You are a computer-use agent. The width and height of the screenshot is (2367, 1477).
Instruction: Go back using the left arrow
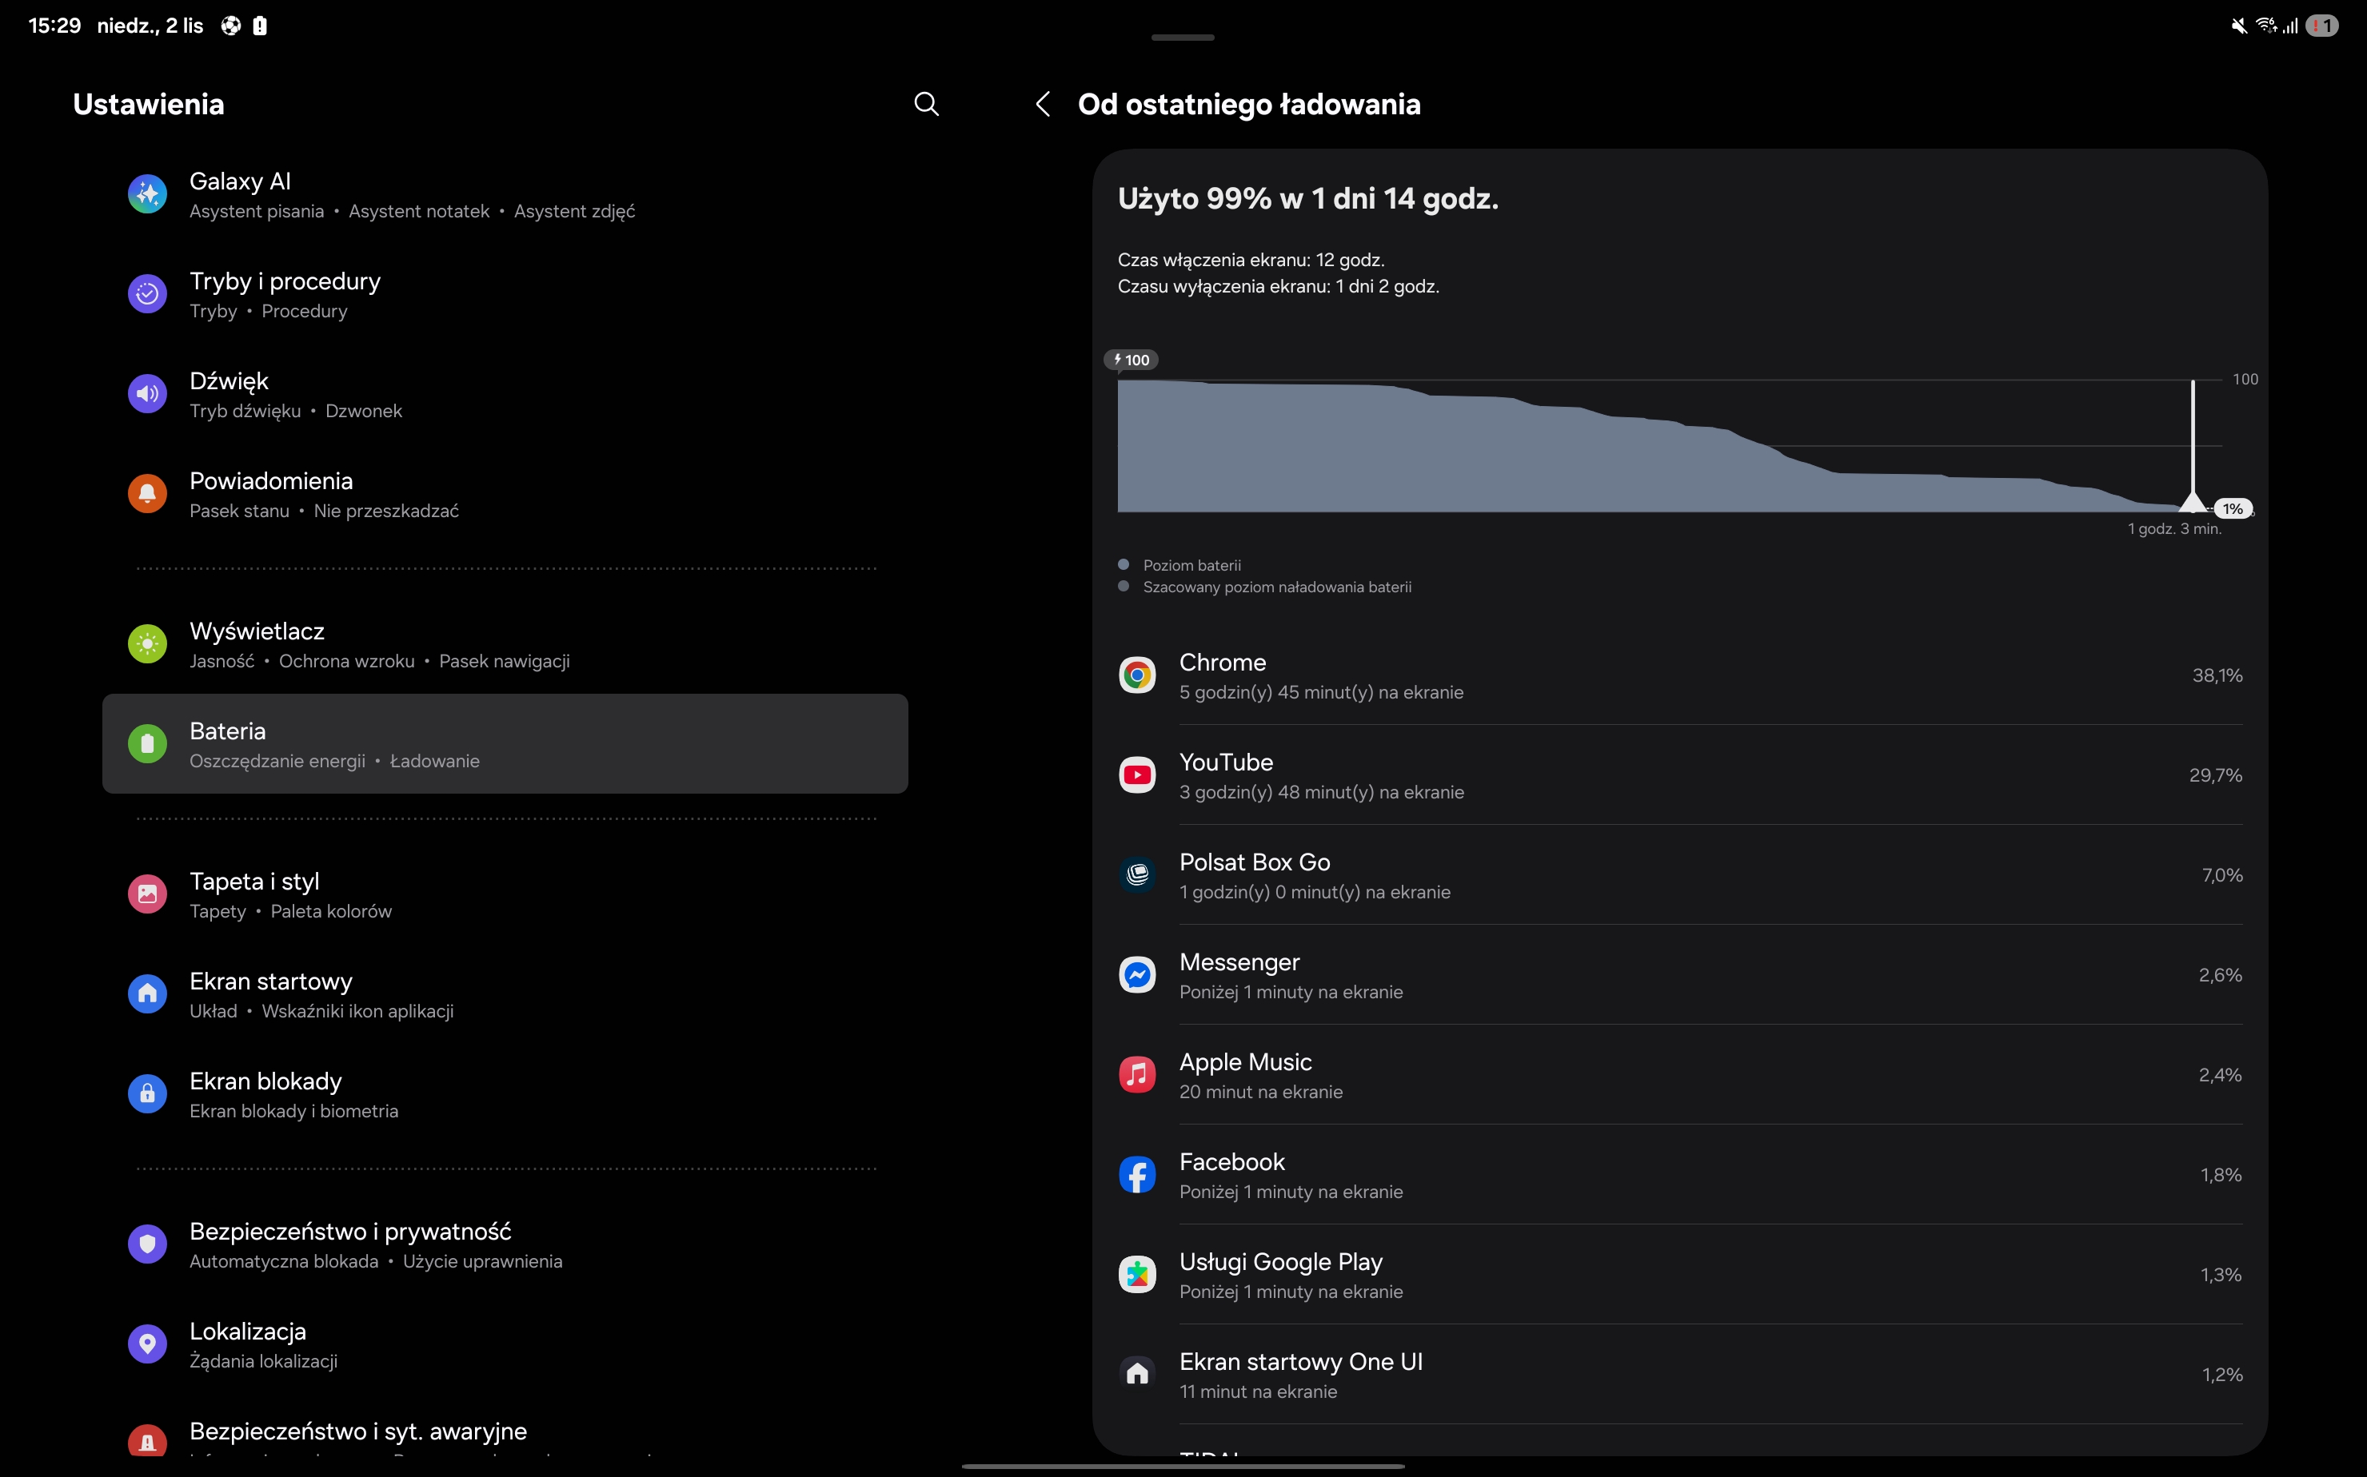[1043, 105]
